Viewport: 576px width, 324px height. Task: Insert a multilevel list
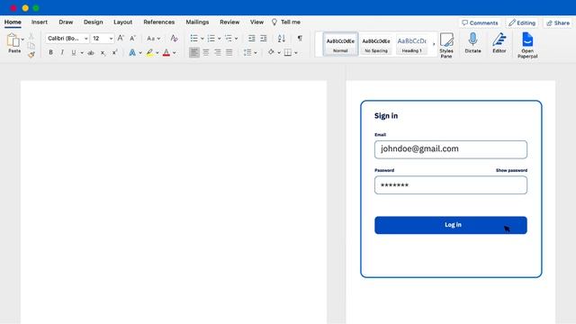point(229,38)
